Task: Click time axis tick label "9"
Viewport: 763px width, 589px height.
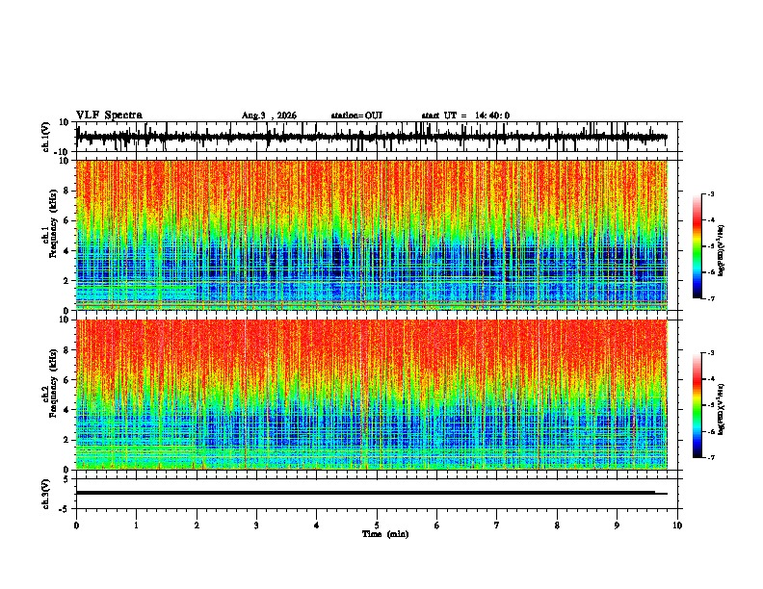Action: tap(617, 525)
